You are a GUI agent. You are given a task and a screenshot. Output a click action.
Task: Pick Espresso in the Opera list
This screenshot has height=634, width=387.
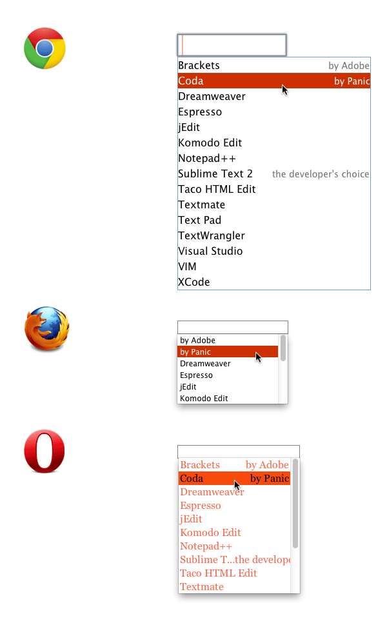[235, 506]
